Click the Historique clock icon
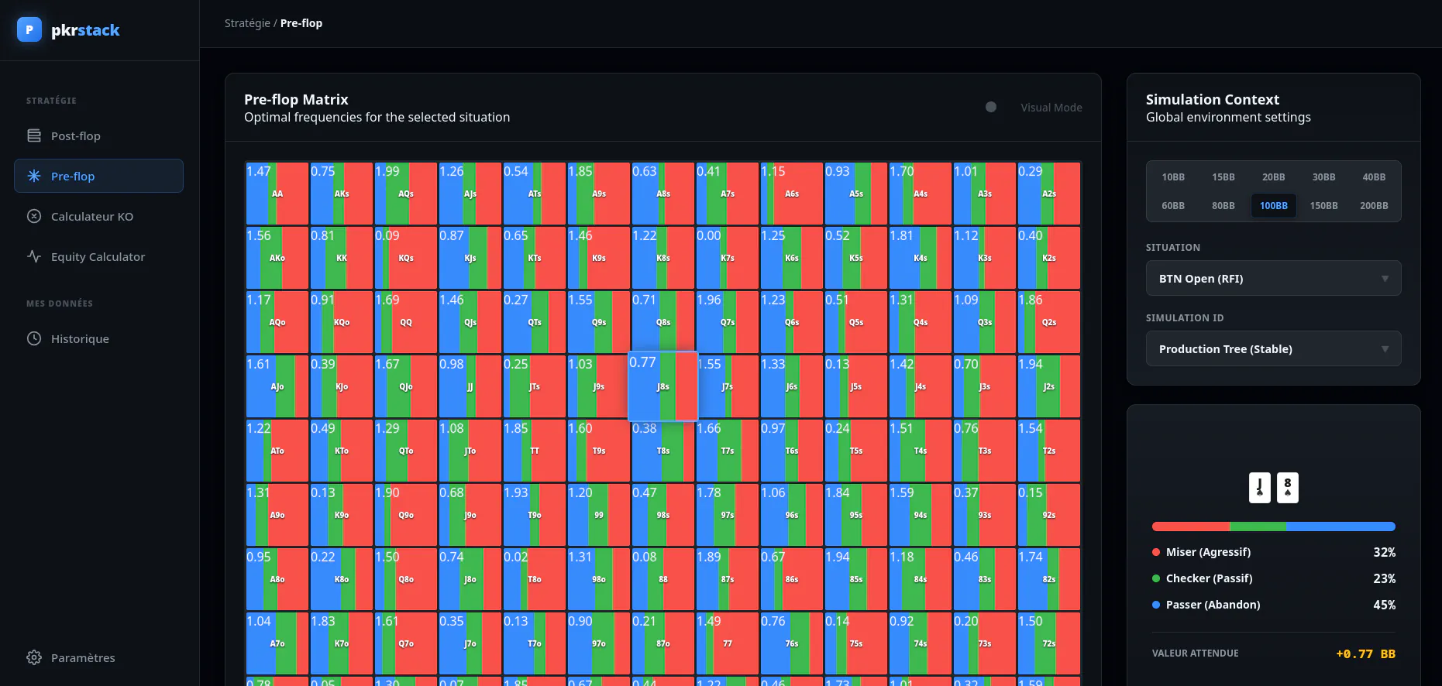This screenshot has height=686, width=1442. pos(34,338)
